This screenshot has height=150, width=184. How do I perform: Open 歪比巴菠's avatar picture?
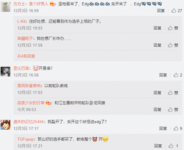point(5,71)
